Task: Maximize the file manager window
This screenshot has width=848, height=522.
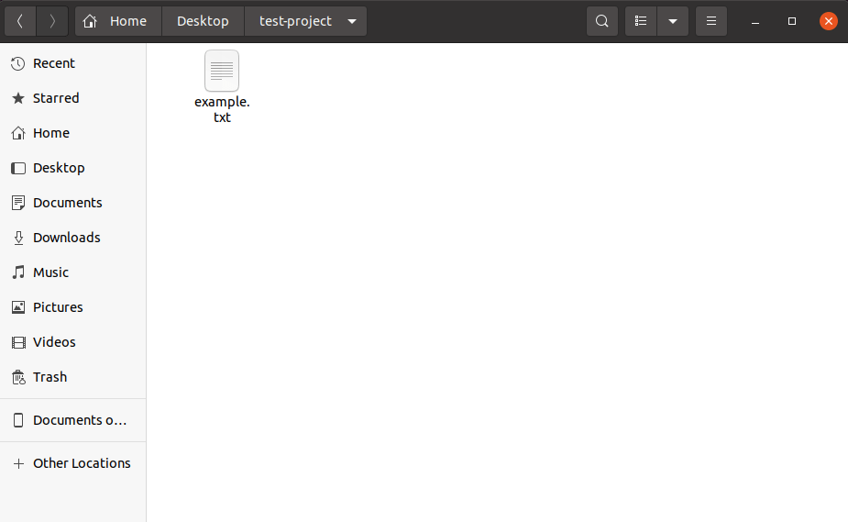Action: (792, 21)
